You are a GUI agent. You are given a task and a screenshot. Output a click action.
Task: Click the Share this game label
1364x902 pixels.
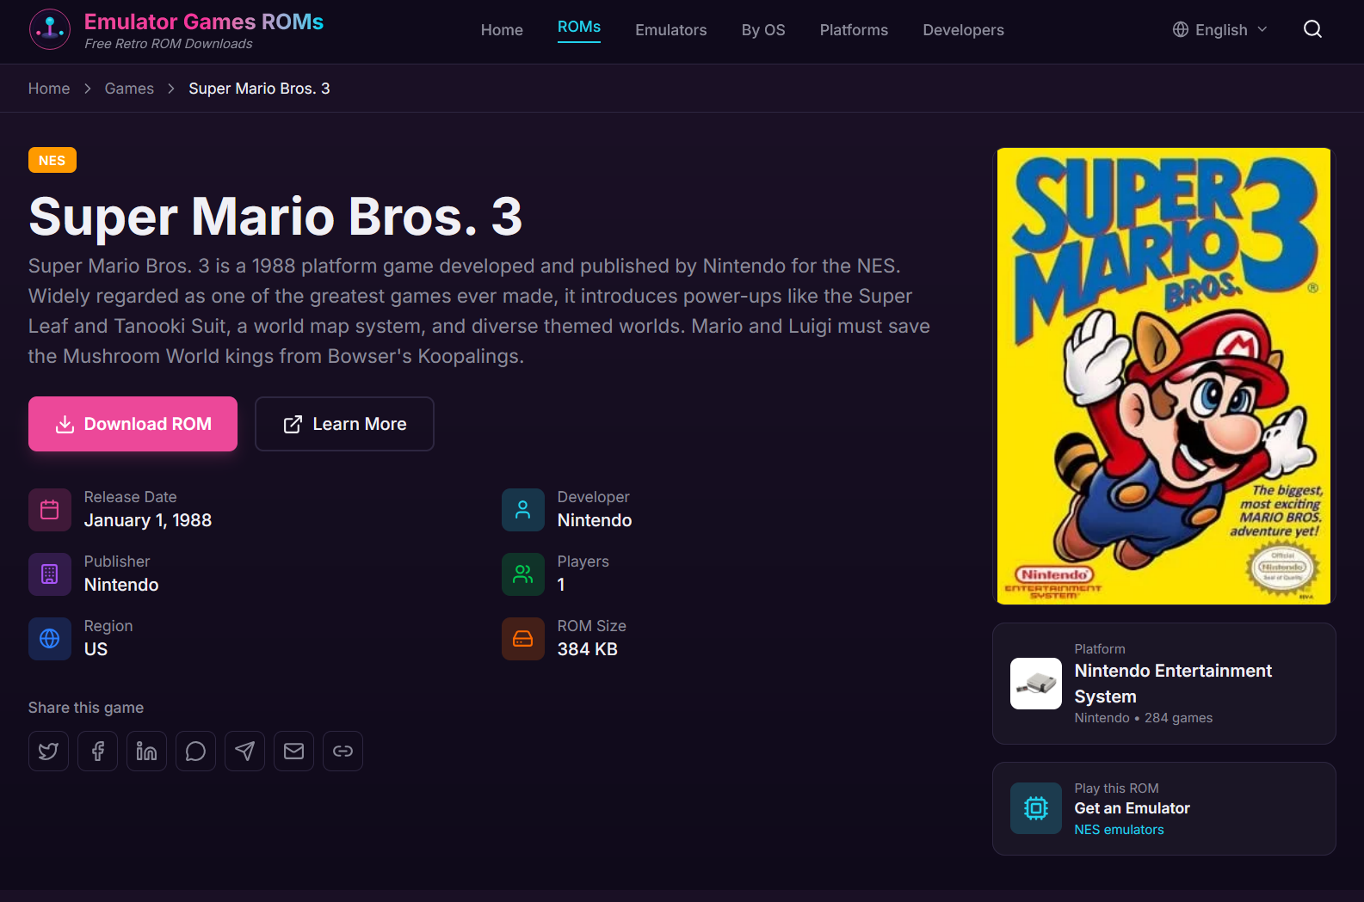point(86,708)
